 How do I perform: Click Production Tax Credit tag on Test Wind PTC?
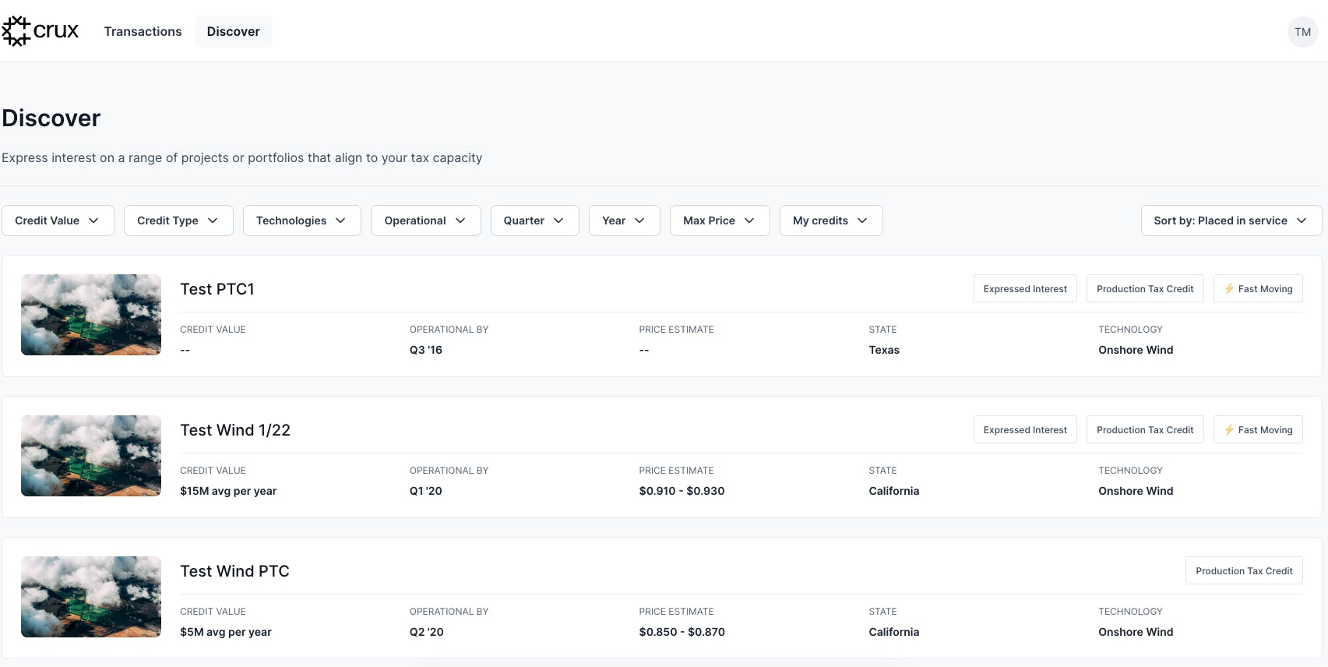coord(1244,571)
